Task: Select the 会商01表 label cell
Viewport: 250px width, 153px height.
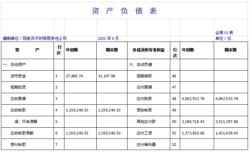Action: click(x=224, y=33)
